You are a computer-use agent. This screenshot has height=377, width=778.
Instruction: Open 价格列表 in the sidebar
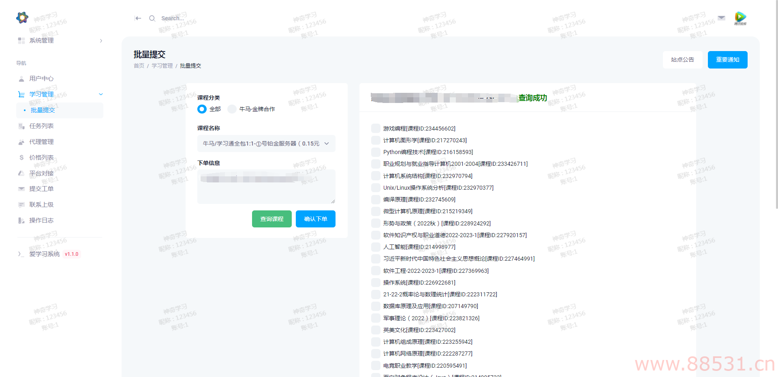tap(41, 158)
